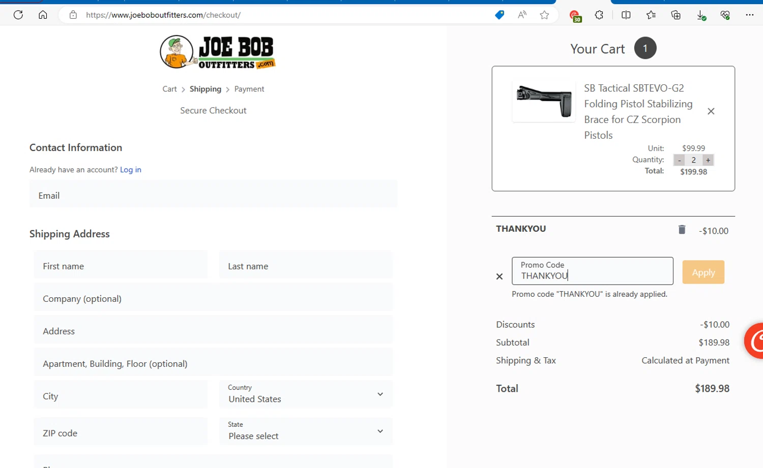Viewport: 763px width, 468px height.
Task: Open the orange chat bubble widget
Action: [x=754, y=340]
